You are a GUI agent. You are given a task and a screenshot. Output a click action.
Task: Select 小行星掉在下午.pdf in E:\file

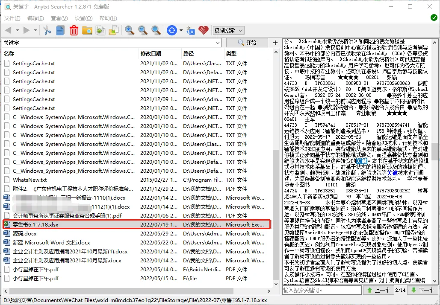[x=137, y=278]
